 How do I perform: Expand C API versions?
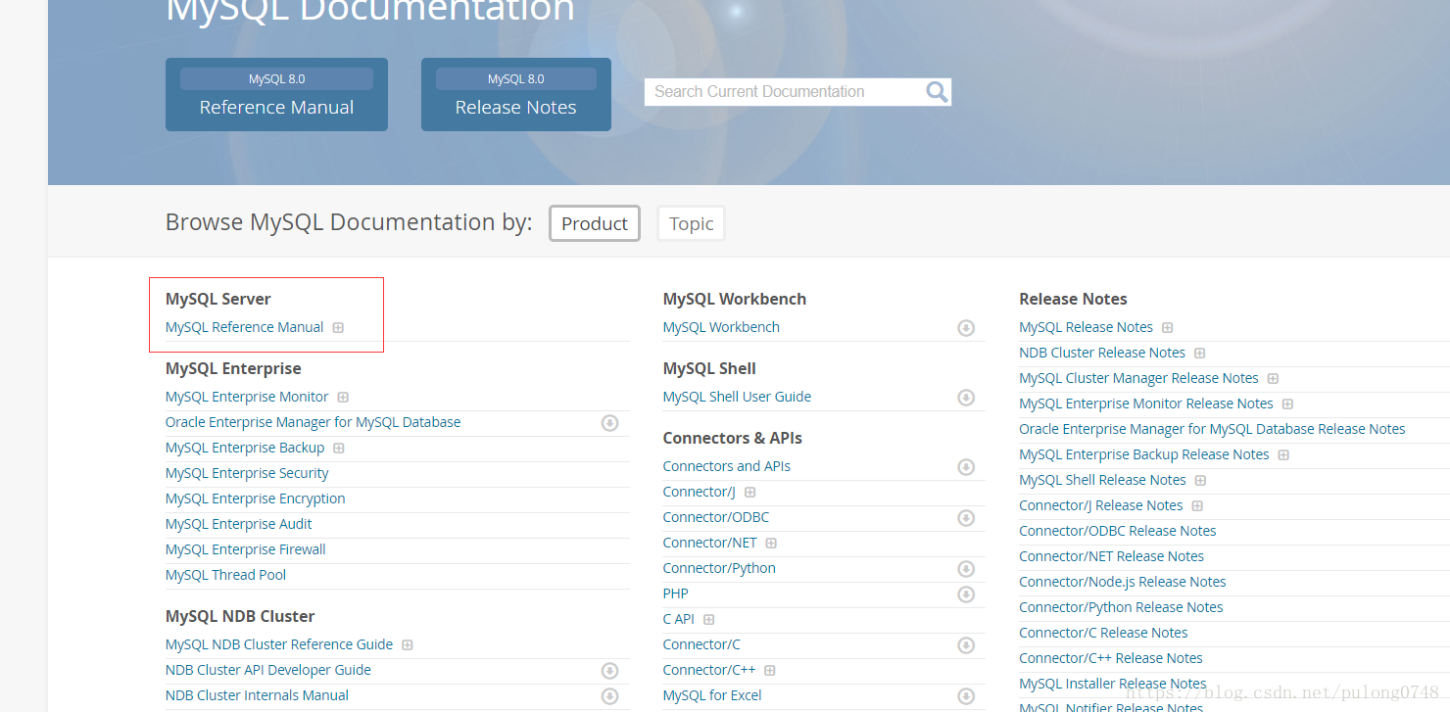(x=709, y=620)
